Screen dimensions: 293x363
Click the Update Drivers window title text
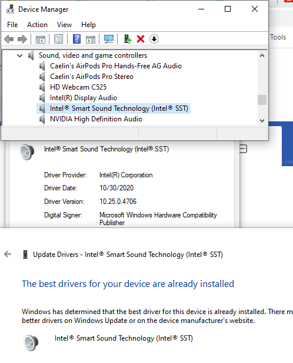128,255
